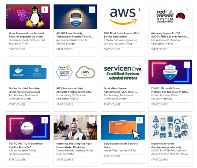Open title 'Linux Command Line Terminal Basic for Beginners'
Screen dimensions: 197x168
26,35
